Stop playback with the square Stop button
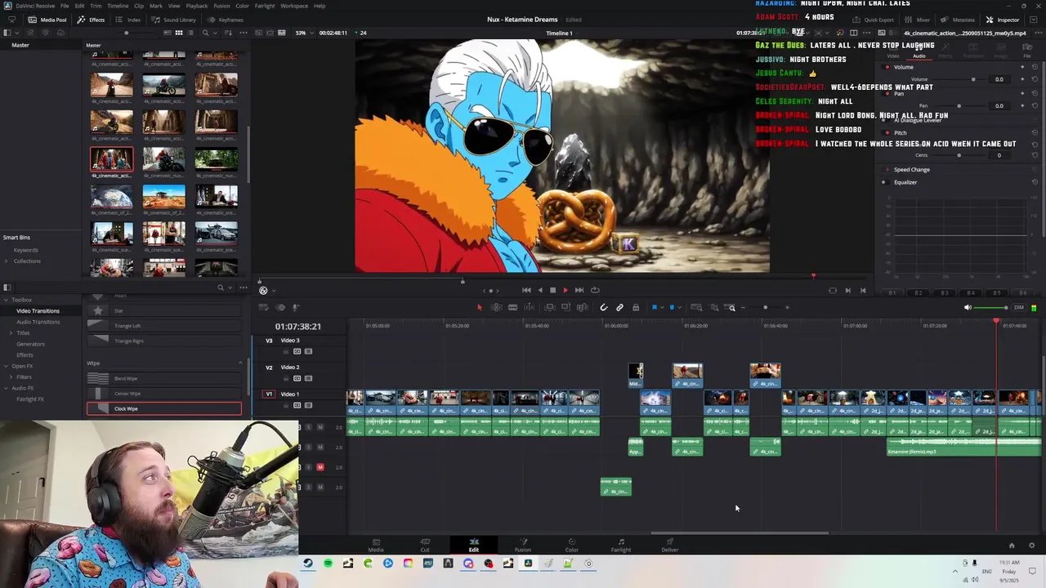The height and width of the screenshot is (588, 1046). coord(552,290)
